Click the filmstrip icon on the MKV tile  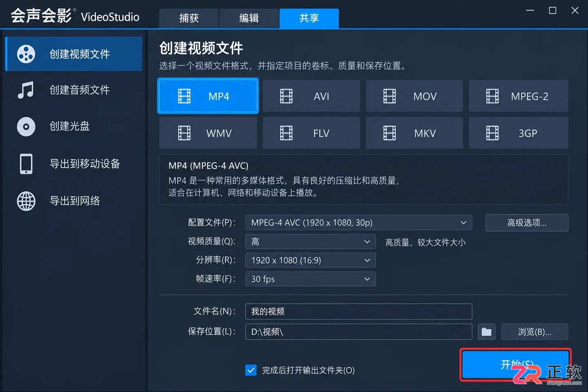pos(390,133)
